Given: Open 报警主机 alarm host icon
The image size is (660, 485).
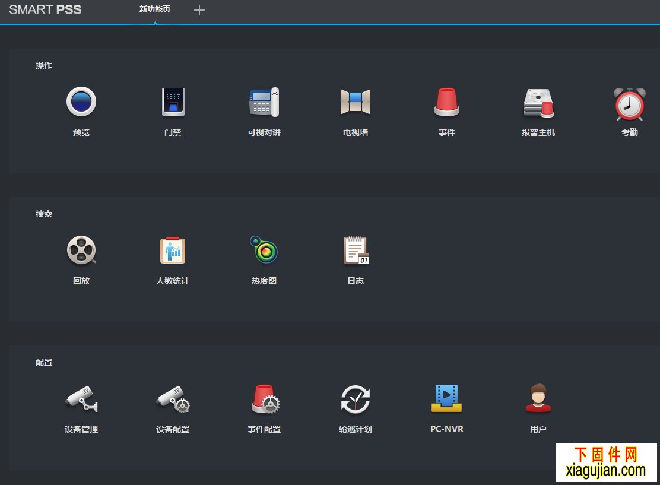Looking at the screenshot, I should (x=538, y=102).
